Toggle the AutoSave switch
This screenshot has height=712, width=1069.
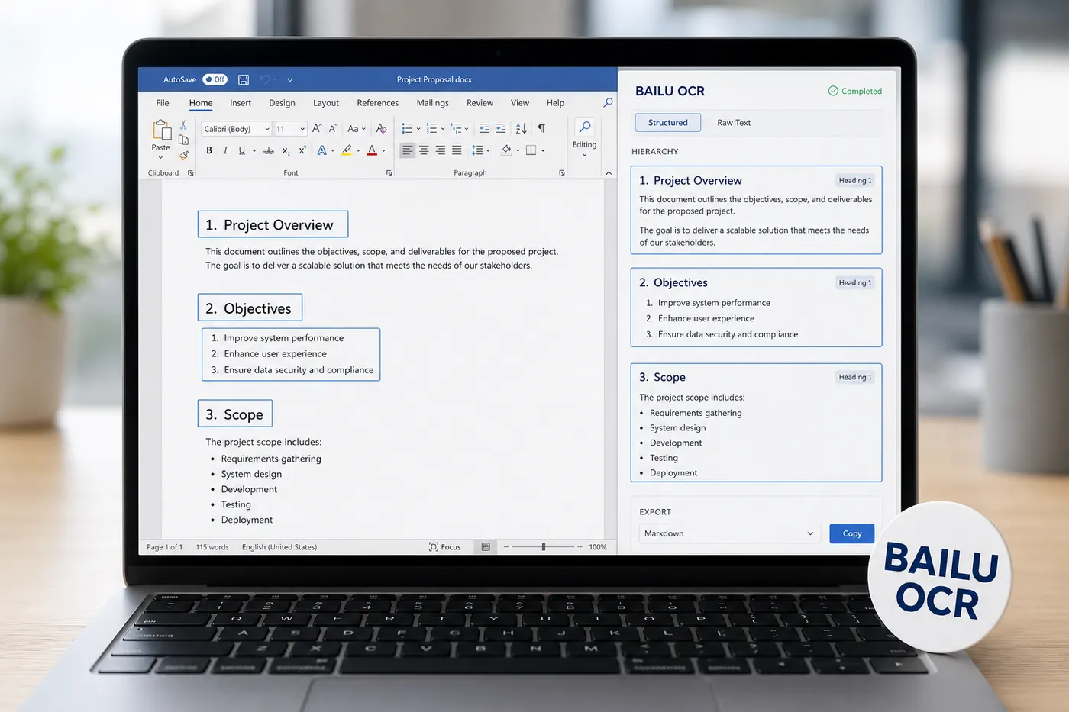tap(215, 79)
